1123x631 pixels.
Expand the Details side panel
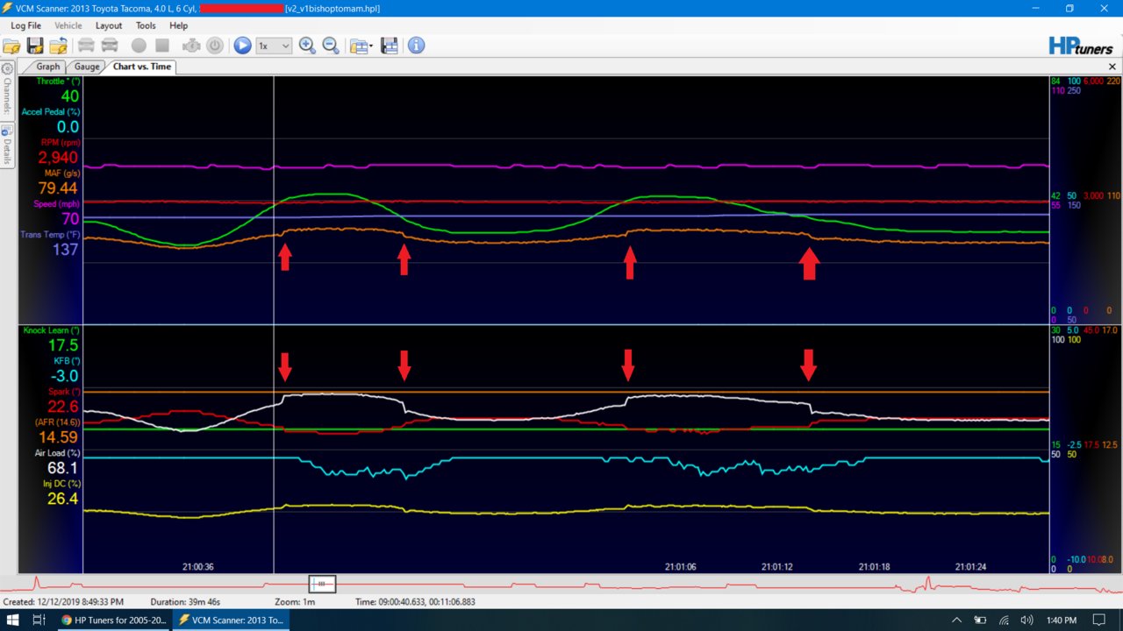tap(7, 146)
